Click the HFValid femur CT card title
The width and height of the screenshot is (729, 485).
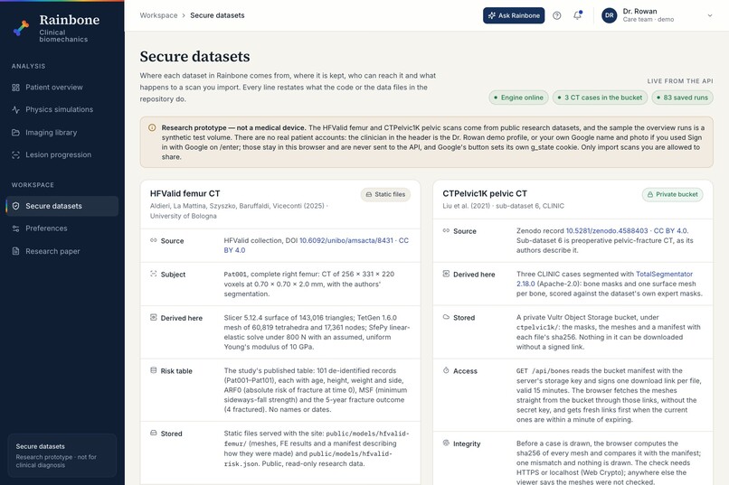click(x=185, y=193)
